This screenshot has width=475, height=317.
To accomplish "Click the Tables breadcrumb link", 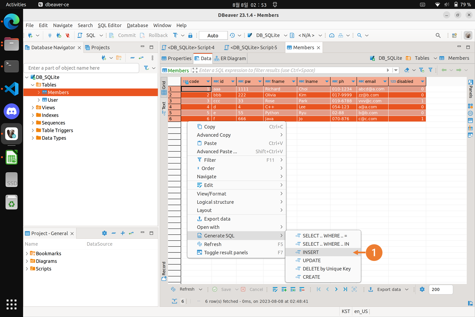I will (x=418, y=58).
